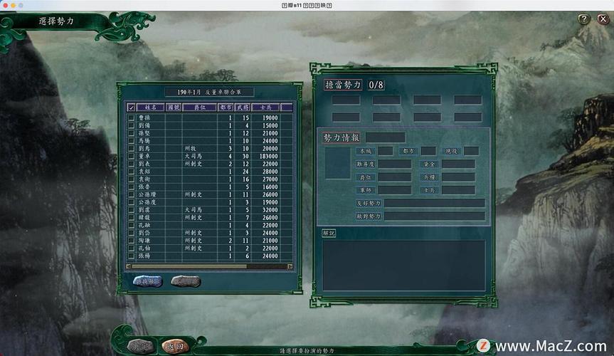The width and height of the screenshot is (614, 356).
Task: Check the box for 張楊
Action: 131,256
